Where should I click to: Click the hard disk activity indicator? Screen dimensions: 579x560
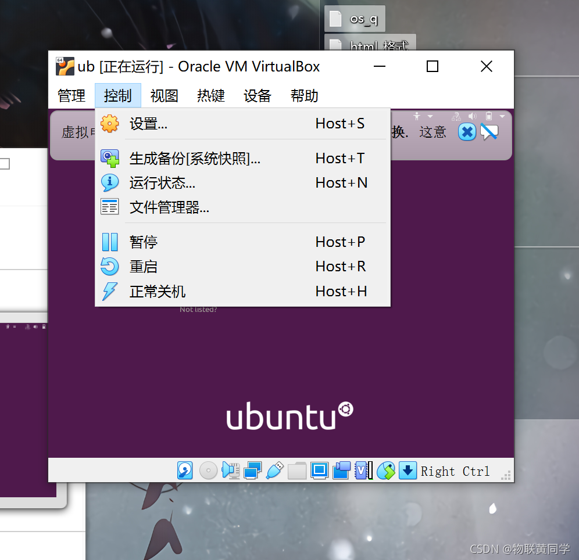185,471
